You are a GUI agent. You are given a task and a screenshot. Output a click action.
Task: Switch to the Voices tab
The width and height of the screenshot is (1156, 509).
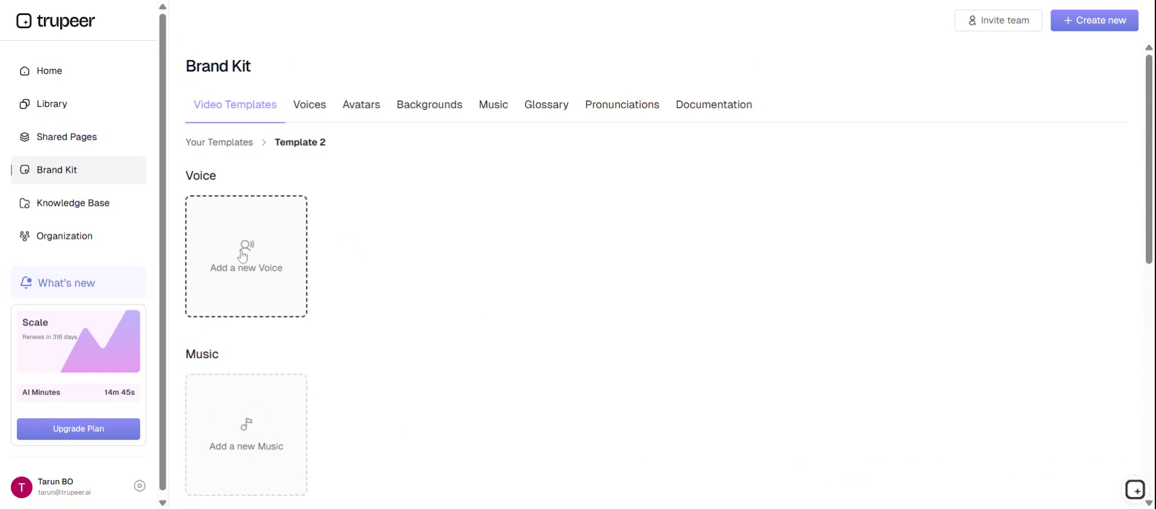click(309, 105)
